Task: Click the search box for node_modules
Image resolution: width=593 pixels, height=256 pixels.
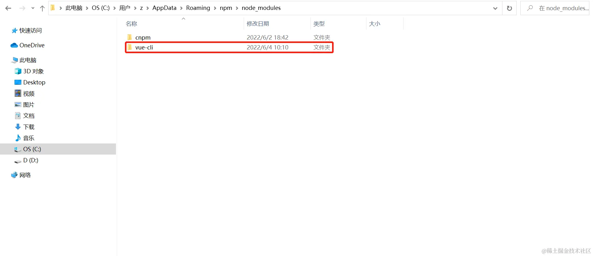Action: click(x=555, y=8)
